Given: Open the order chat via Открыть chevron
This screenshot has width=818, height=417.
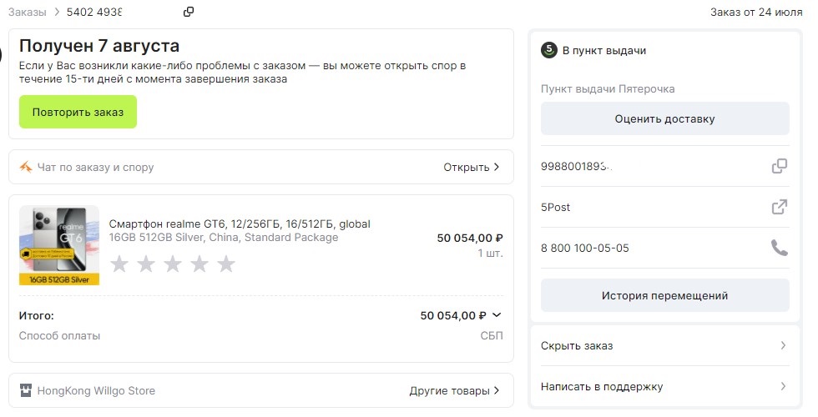Looking at the screenshot, I should [497, 167].
